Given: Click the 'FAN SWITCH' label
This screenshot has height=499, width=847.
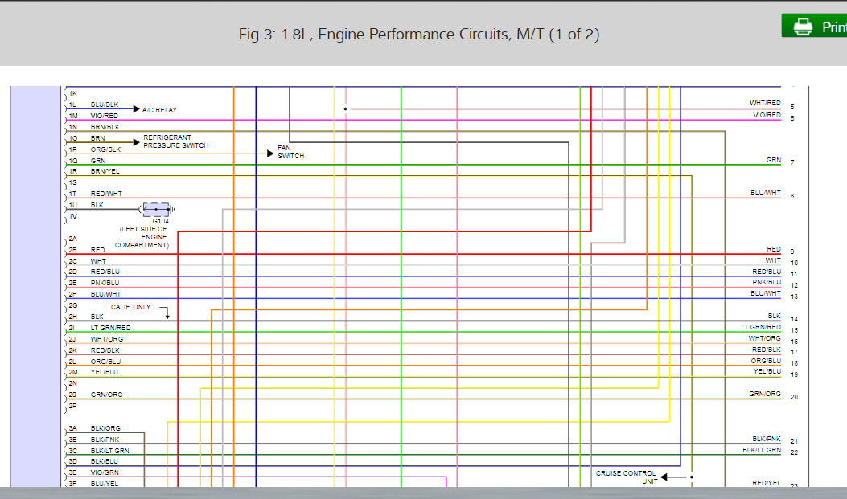Looking at the screenshot, I should (x=290, y=152).
